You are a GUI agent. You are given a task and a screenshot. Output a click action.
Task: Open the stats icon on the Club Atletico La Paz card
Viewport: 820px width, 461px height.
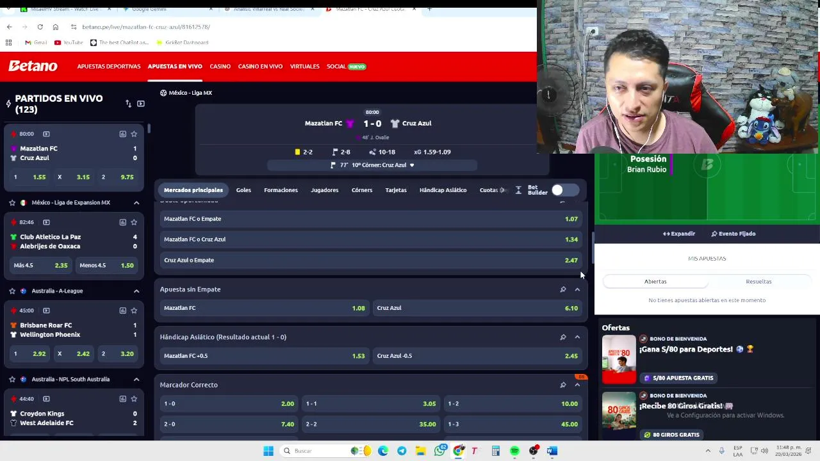coord(122,222)
